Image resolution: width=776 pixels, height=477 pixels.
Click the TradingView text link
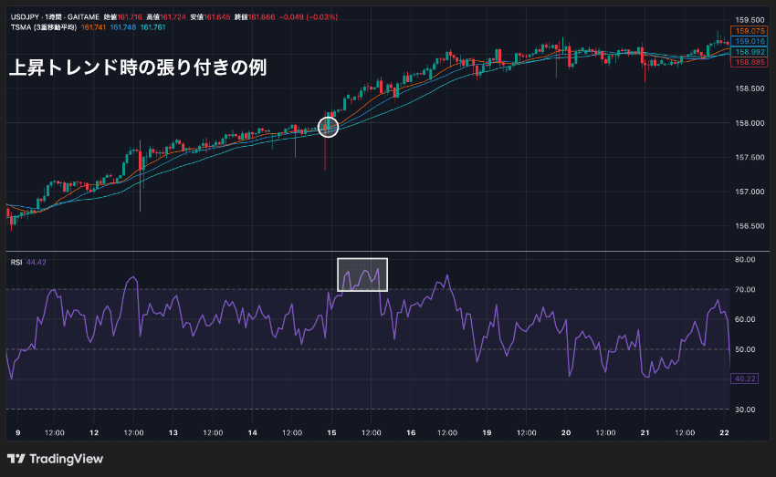(66, 459)
